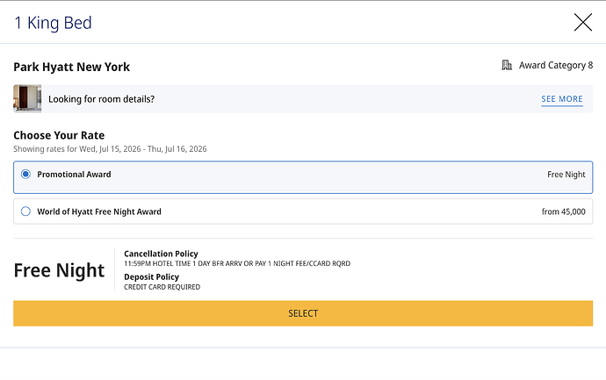Click the 'CREDIT CARD REQUIRED' text

pyautogui.click(x=162, y=287)
